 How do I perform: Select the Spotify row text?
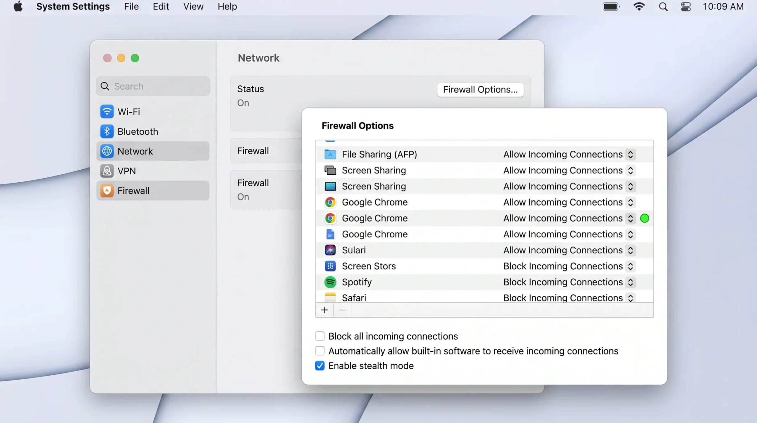(x=357, y=282)
